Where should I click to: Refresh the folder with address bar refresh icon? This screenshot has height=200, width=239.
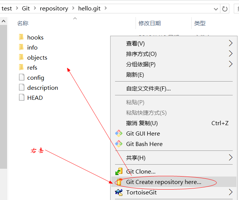coord(225,9)
